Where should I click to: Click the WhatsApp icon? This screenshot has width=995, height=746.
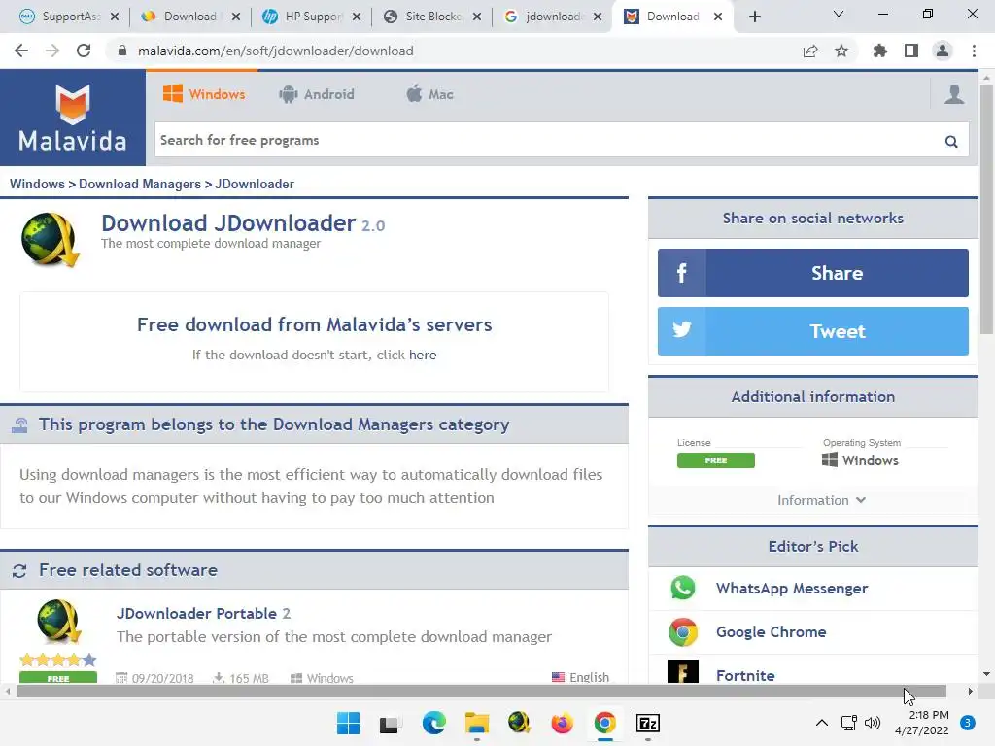(683, 588)
